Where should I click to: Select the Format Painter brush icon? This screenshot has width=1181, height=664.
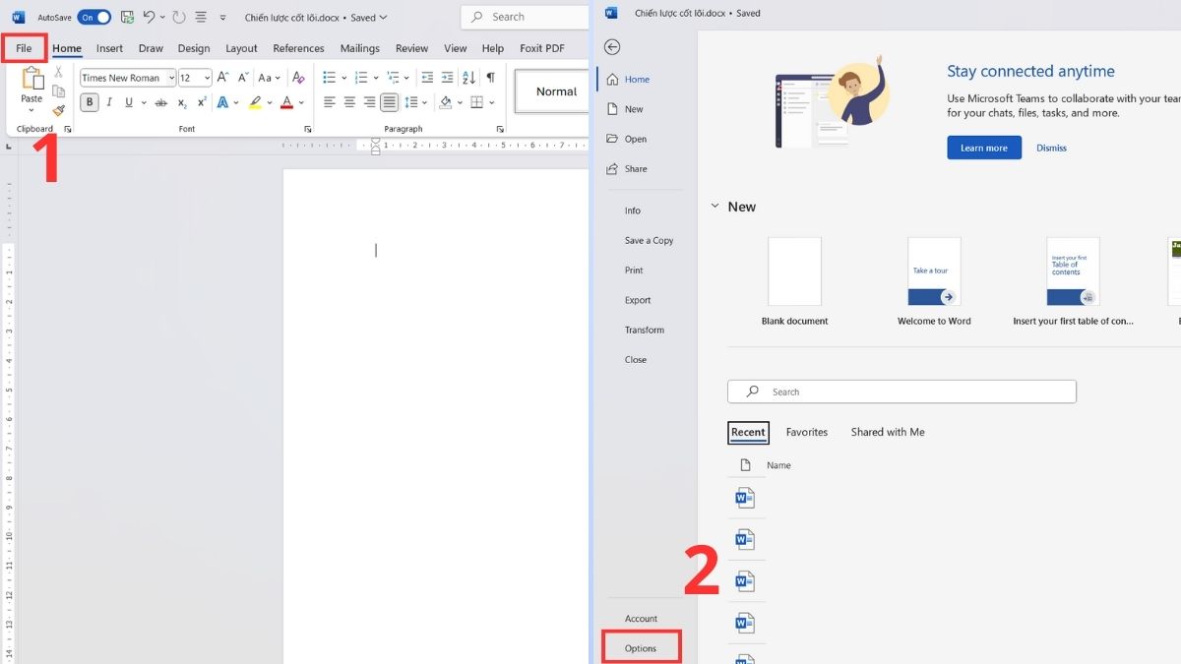pos(59,110)
